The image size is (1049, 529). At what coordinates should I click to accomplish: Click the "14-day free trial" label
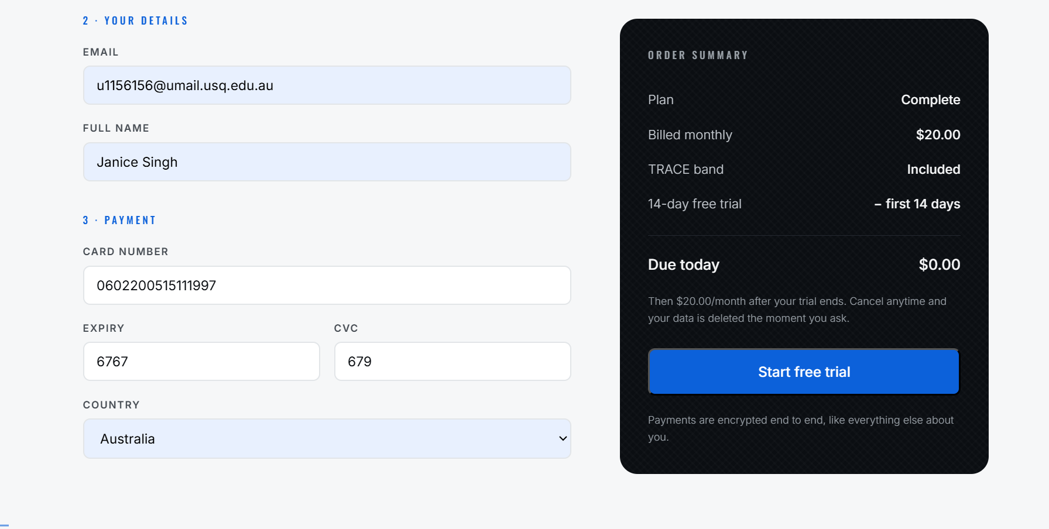pos(694,204)
